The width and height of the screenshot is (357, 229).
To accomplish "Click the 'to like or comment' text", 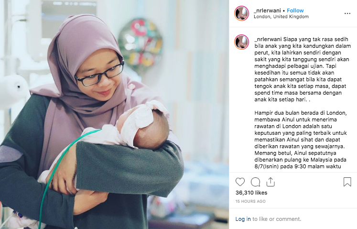I will tap(277, 219).
